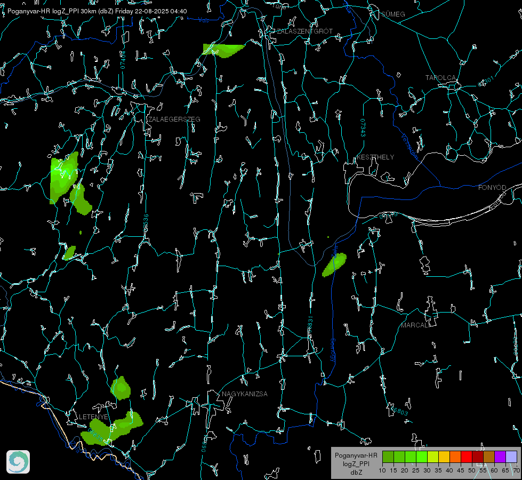Click the FONYÓD town label
Viewport: 522px width, 480px height.
pyautogui.click(x=492, y=188)
